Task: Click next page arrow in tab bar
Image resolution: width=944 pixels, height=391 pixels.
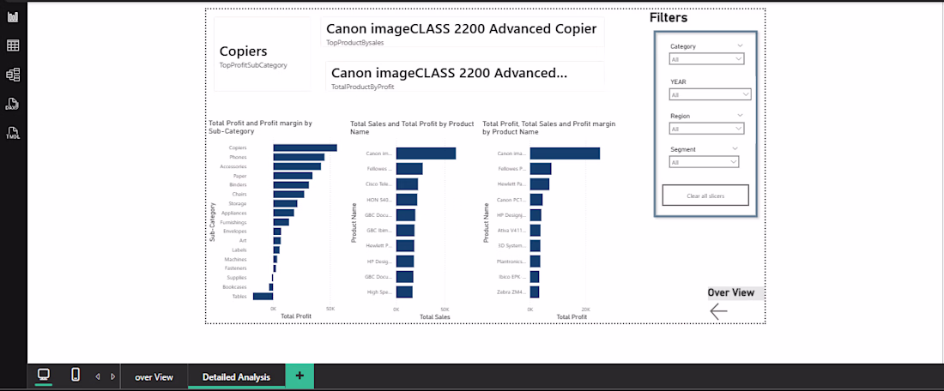Action: pos(112,377)
